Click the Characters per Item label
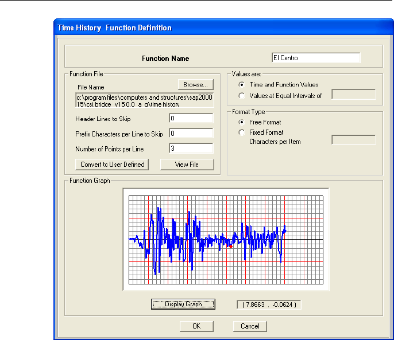Screen dimensions: 394x340 275,142
